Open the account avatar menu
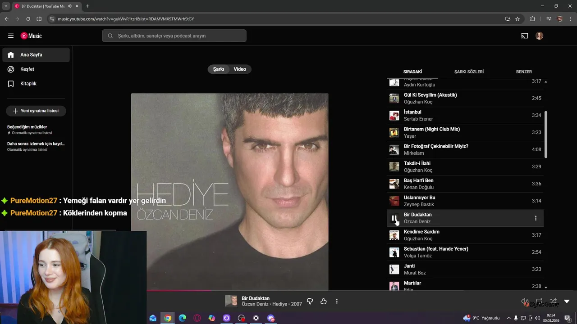This screenshot has width=577, height=324. [x=540, y=36]
